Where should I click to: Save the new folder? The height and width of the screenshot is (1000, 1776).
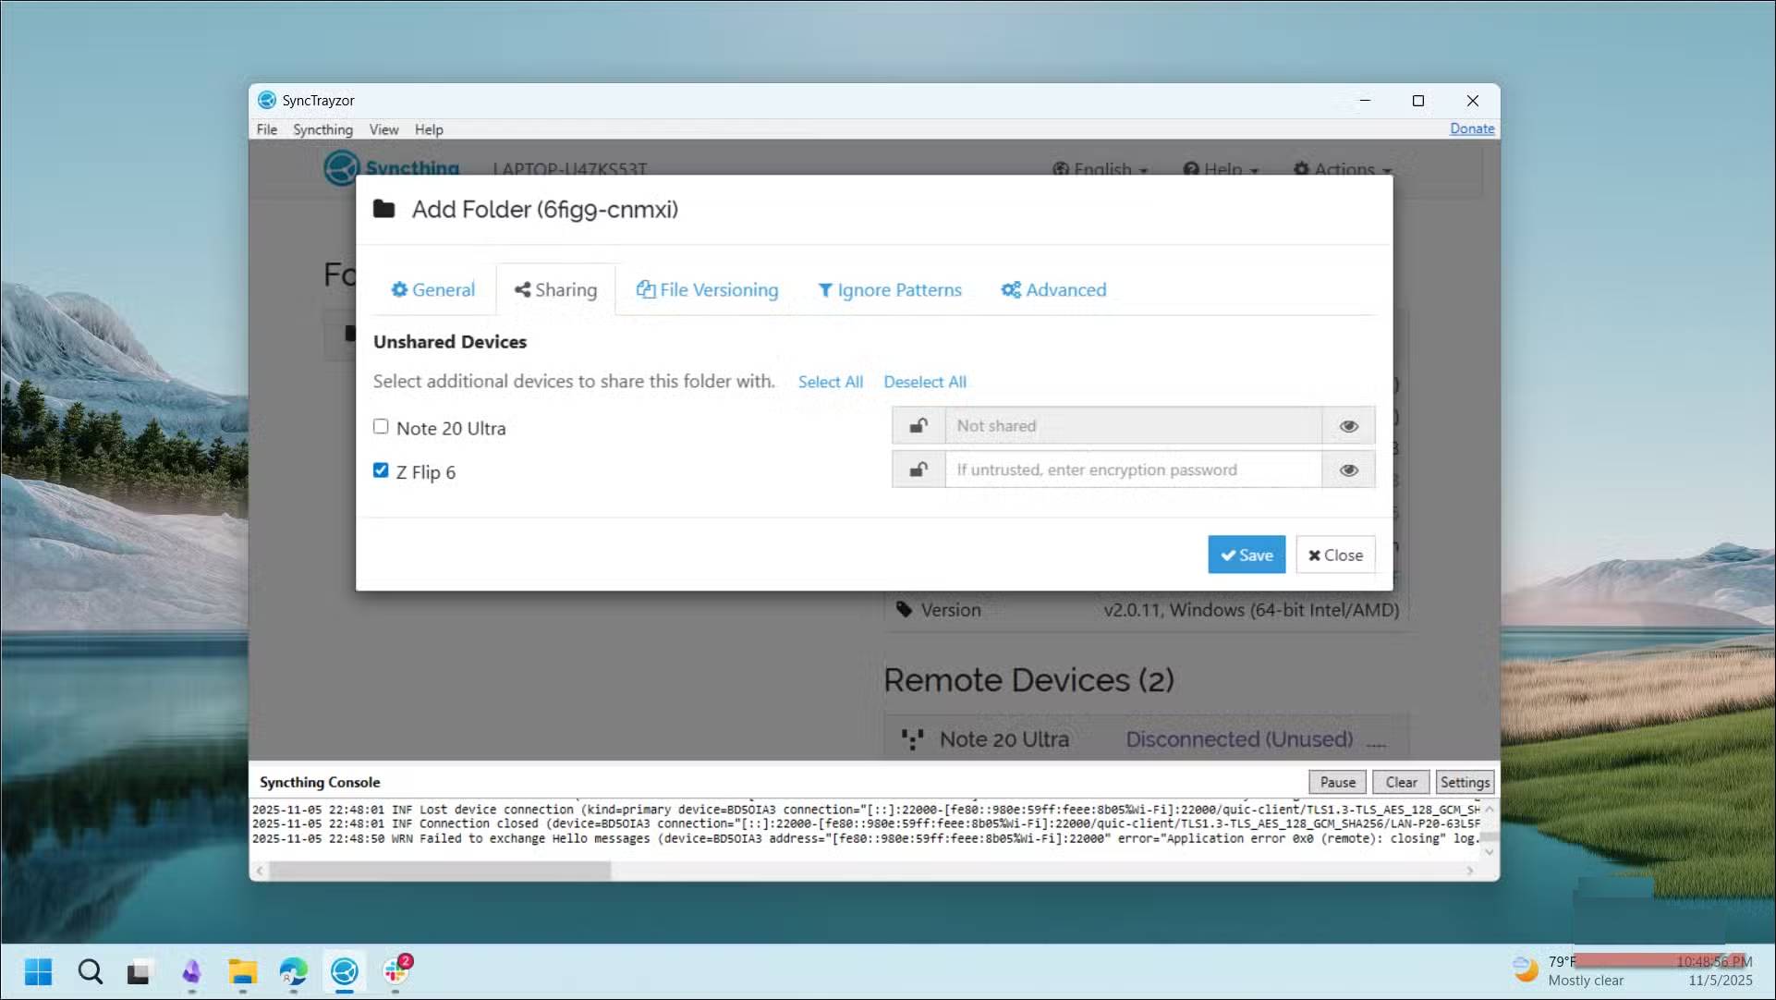point(1246,555)
